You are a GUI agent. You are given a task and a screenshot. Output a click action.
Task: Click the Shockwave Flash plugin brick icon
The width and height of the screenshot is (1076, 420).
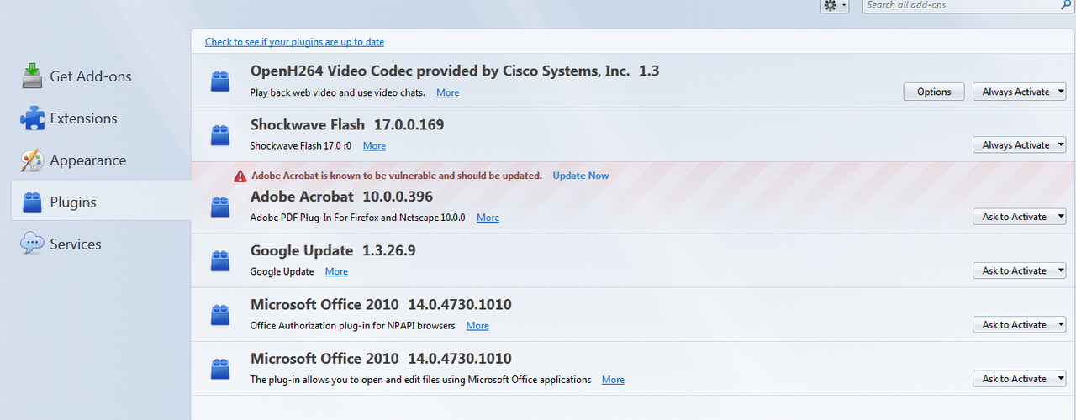click(220, 134)
